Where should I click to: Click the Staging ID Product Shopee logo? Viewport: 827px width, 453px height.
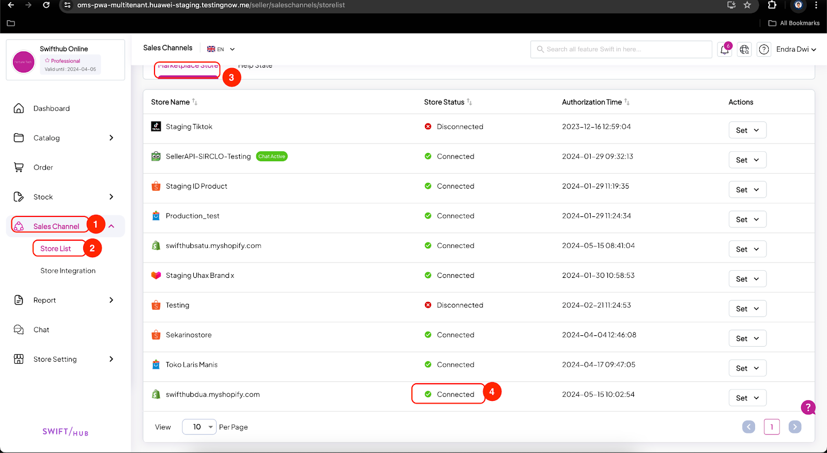[156, 186]
